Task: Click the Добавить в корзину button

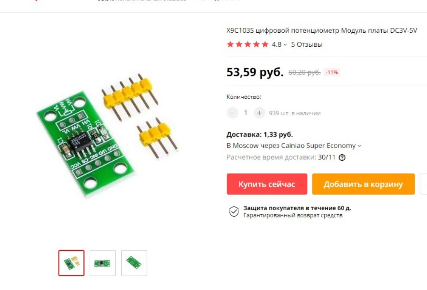Action: (x=363, y=184)
